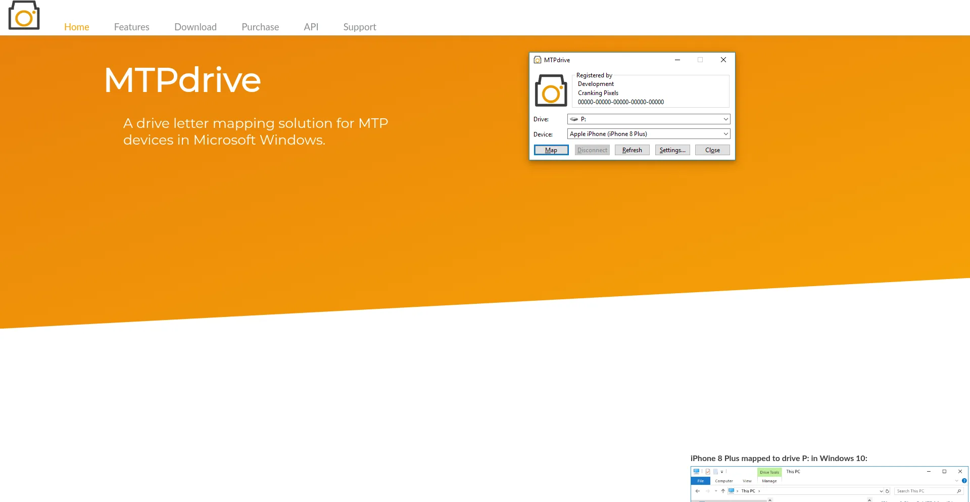Click the registration key 00000-00000-00000-00000-00000
The image size is (970, 502).
pyautogui.click(x=621, y=102)
